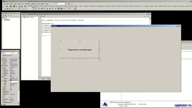
Task: Click Object Inspector scrollbar down arrow
Action: (19, 102)
